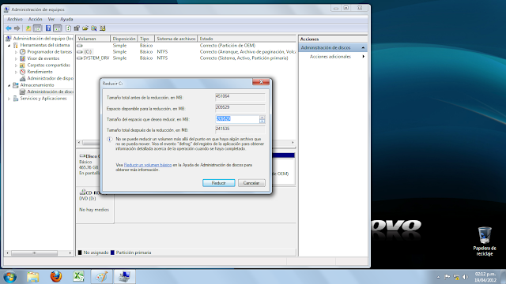
Task: Increase shrink size with spinner up arrow
Action: click(x=262, y=118)
